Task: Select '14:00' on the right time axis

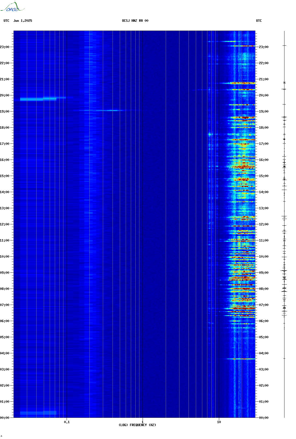Action: 263,192
